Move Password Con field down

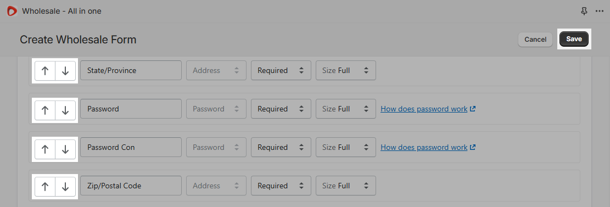coord(65,149)
